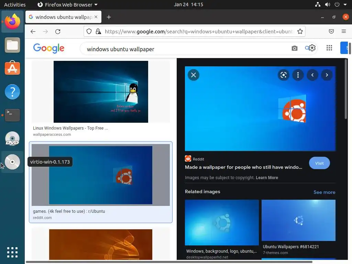352x264 pixels.
Task: Click See more related images
Action: [324, 192]
